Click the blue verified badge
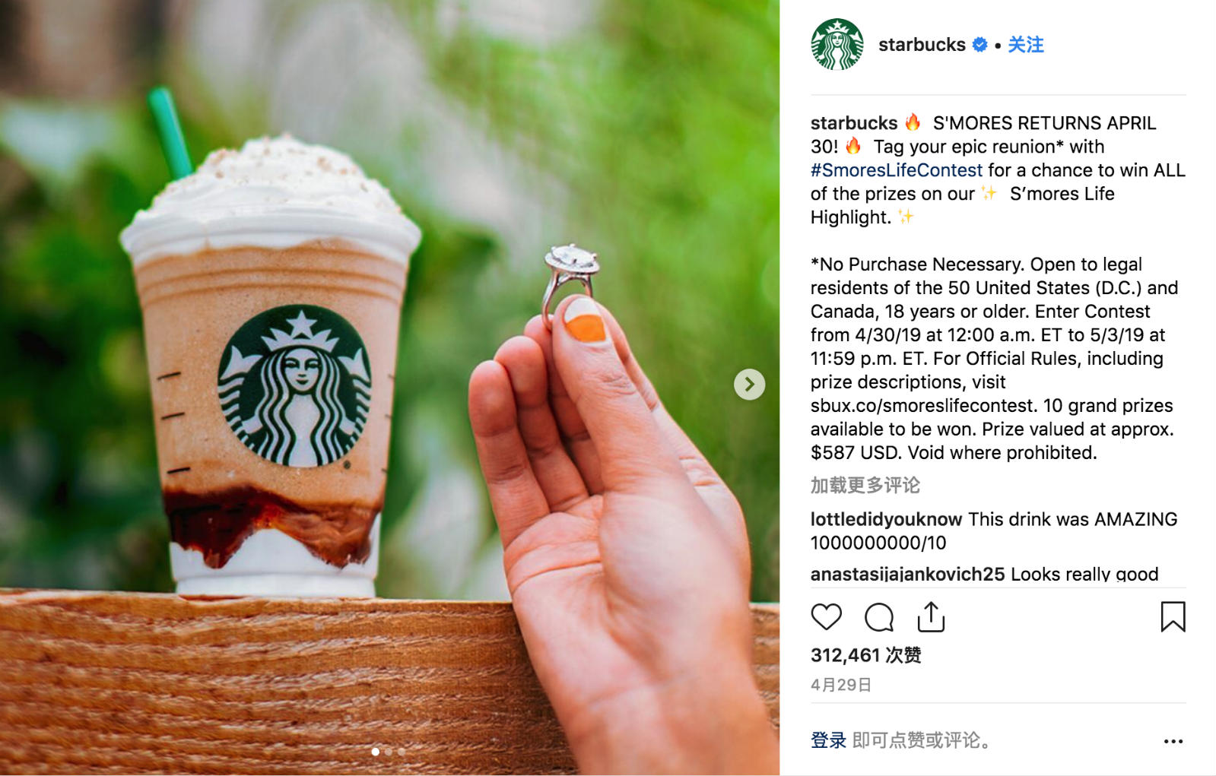This screenshot has height=776, width=1216. point(979,45)
